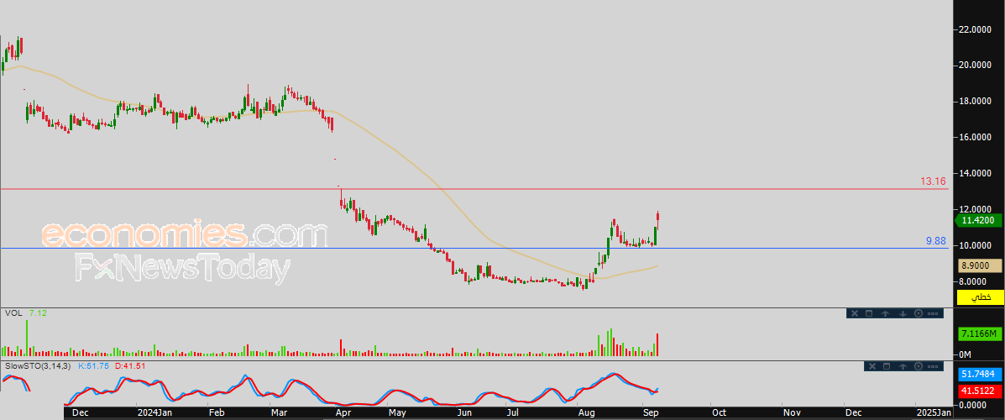Click the D:41.51 reading in SlowSTO header
This screenshot has width=1005, height=420.
pyautogui.click(x=131, y=365)
